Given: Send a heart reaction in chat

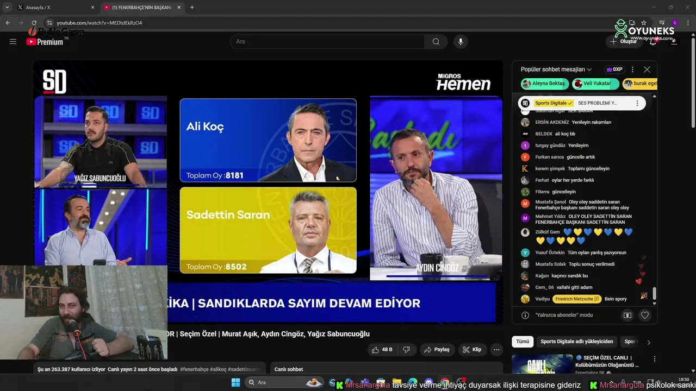Looking at the screenshot, I should point(645,315).
